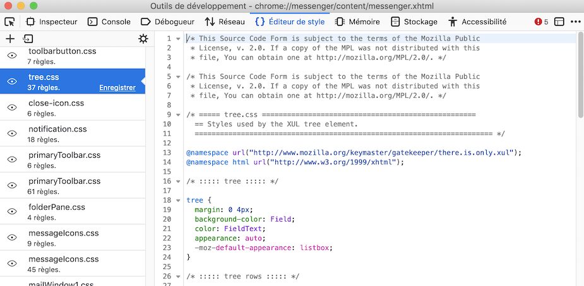Switch to the Console tab
The image size is (584, 286).
pos(109,22)
